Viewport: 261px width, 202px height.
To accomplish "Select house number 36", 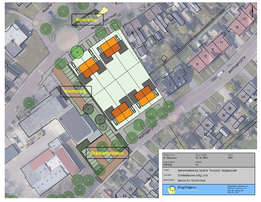I will pos(223,115).
